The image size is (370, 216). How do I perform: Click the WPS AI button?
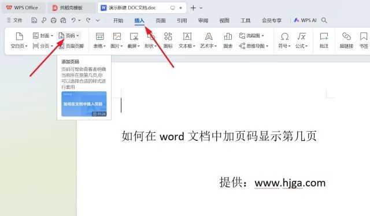305,21
